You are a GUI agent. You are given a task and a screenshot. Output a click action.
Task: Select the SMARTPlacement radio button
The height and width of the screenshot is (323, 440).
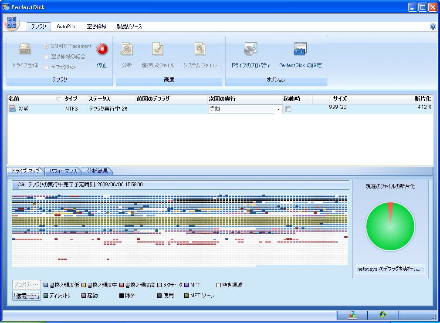pyautogui.click(x=46, y=46)
